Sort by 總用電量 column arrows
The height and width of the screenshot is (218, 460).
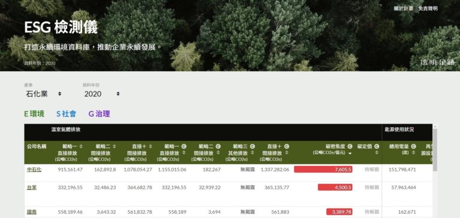413,153
